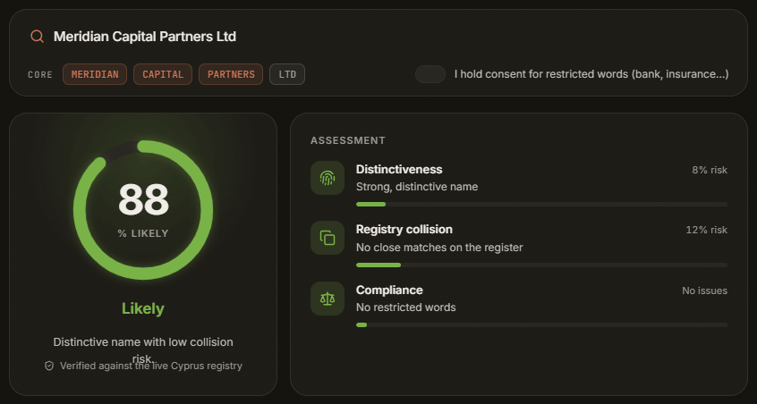This screenshot has height=404, width=757.
Task: Click the CORE label
Action: 40,75
